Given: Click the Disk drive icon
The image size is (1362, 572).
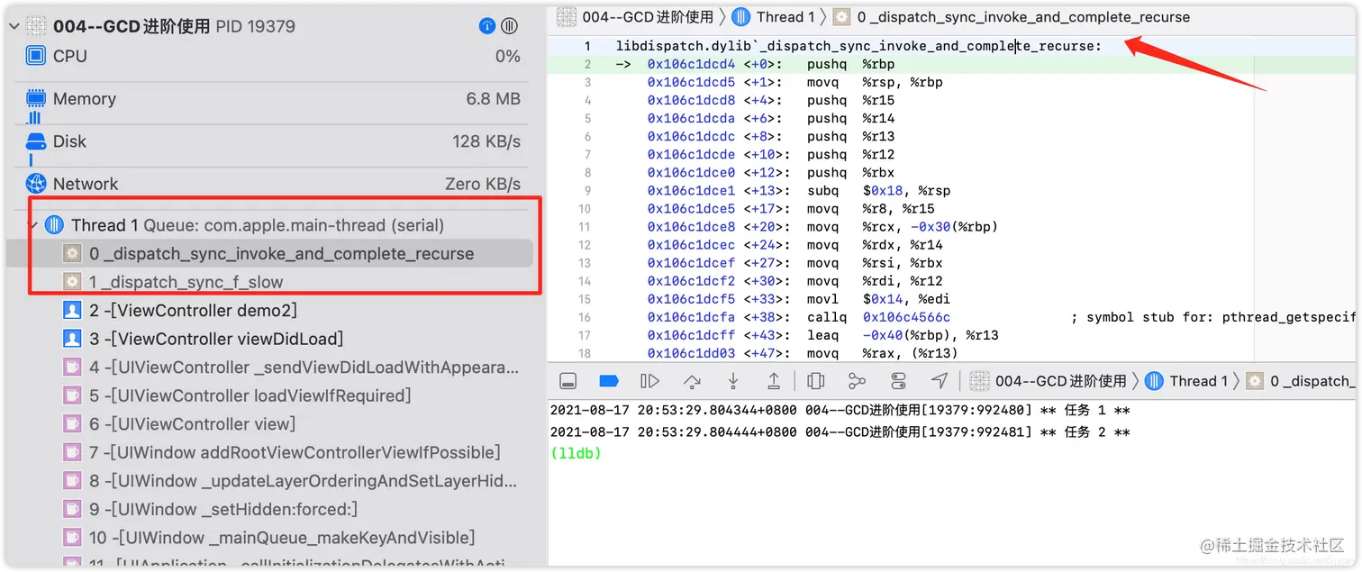Looking at the screenshot, I should [x=36, y=141].
